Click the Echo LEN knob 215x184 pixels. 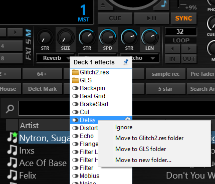pos(150,37)
